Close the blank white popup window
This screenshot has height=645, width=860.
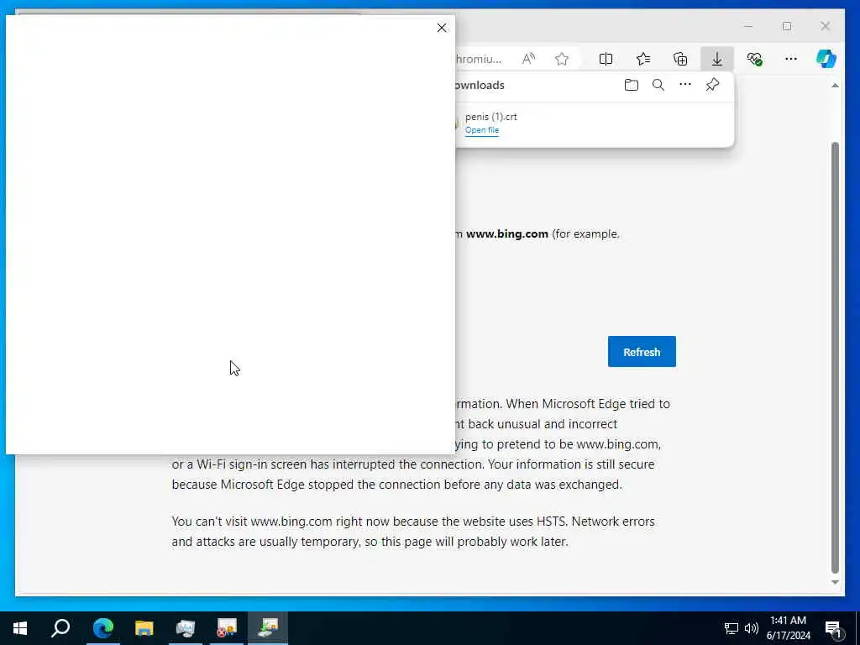pos(442,28)
